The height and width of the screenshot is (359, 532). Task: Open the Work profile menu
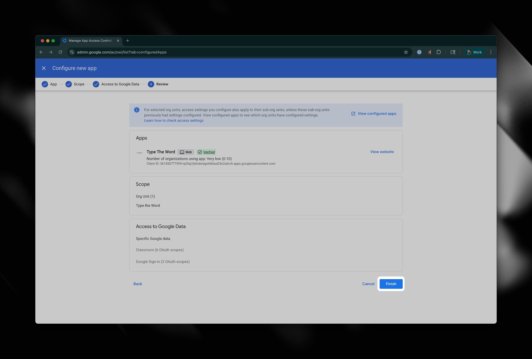click(474, 52)
